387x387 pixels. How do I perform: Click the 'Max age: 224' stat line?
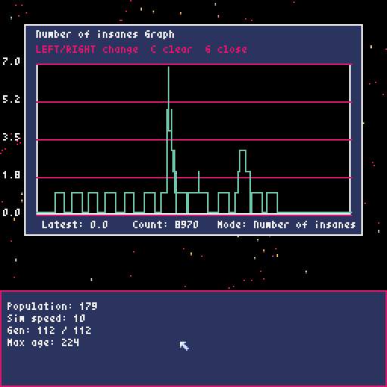pyautogui.click(x=43, y=342)
